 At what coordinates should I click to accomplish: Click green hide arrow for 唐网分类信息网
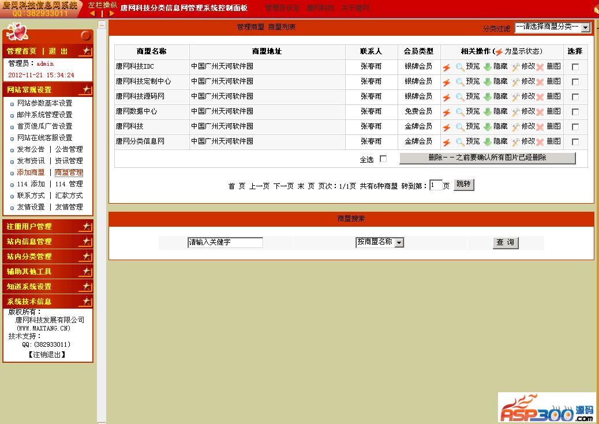coord(488,142)
